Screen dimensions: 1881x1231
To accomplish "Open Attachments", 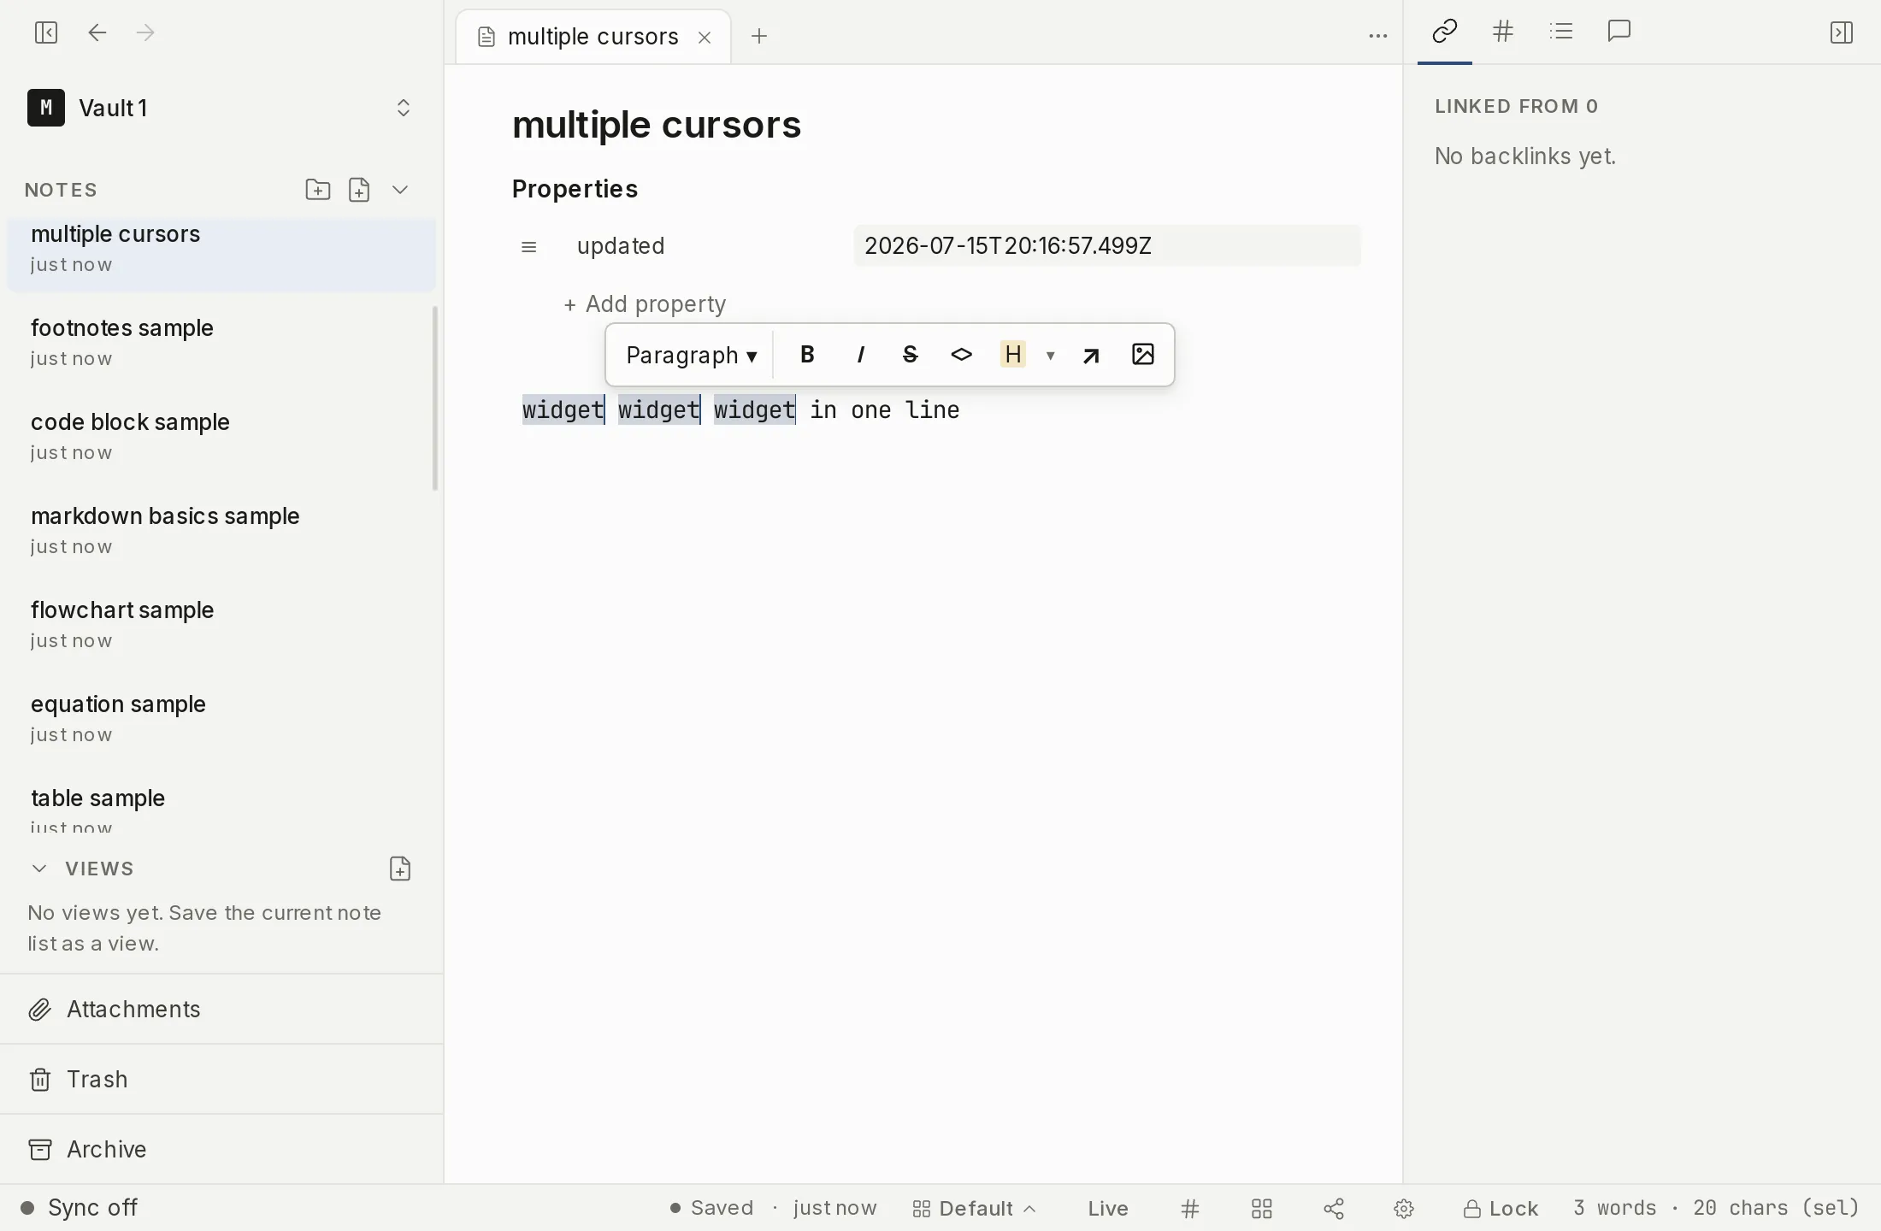I will 221,1010.
